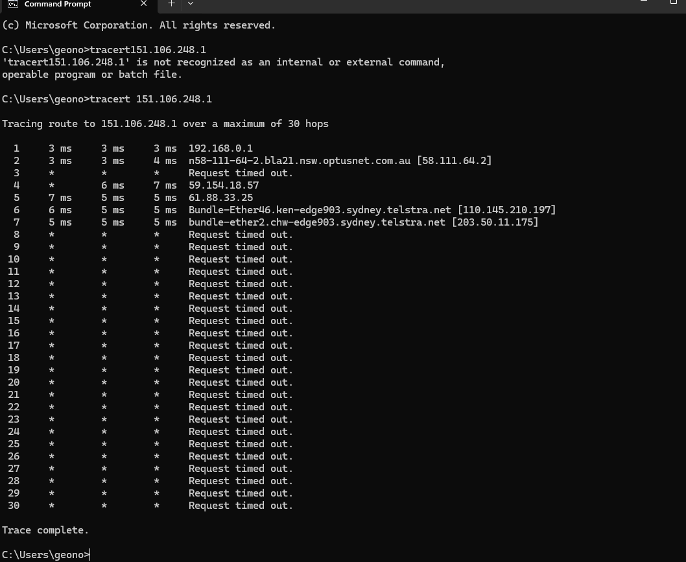Select the Command Prompt tab title
The height and width of the screenshot is (562, 686).
coord(58,4)
